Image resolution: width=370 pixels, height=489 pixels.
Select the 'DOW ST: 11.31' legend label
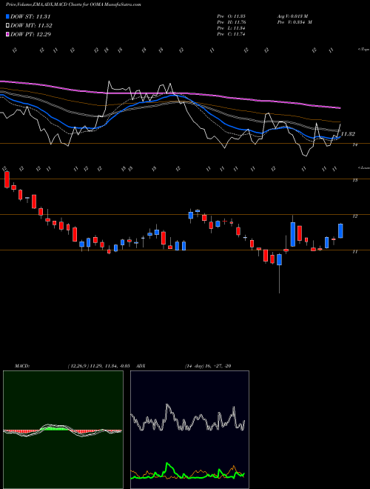tap(30, 16)
